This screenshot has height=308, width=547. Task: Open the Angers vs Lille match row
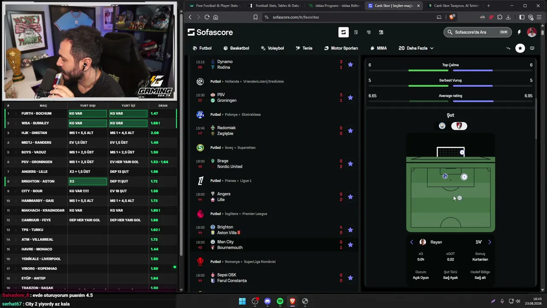click(x=273, y=197)
